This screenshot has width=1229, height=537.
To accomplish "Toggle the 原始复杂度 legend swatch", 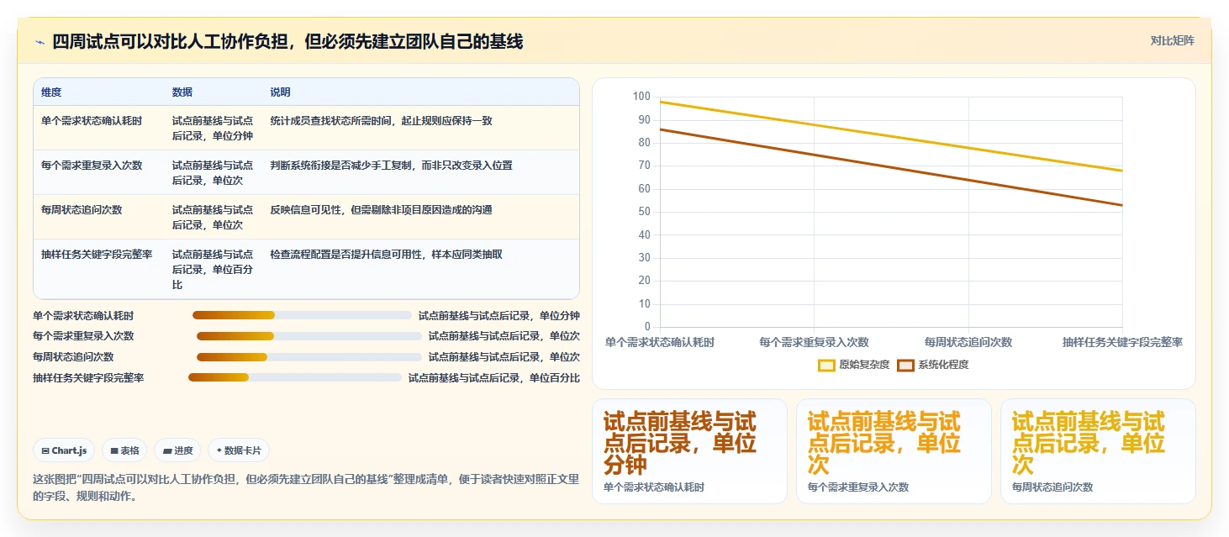I will pyautogui.click(x=826, y=365).
